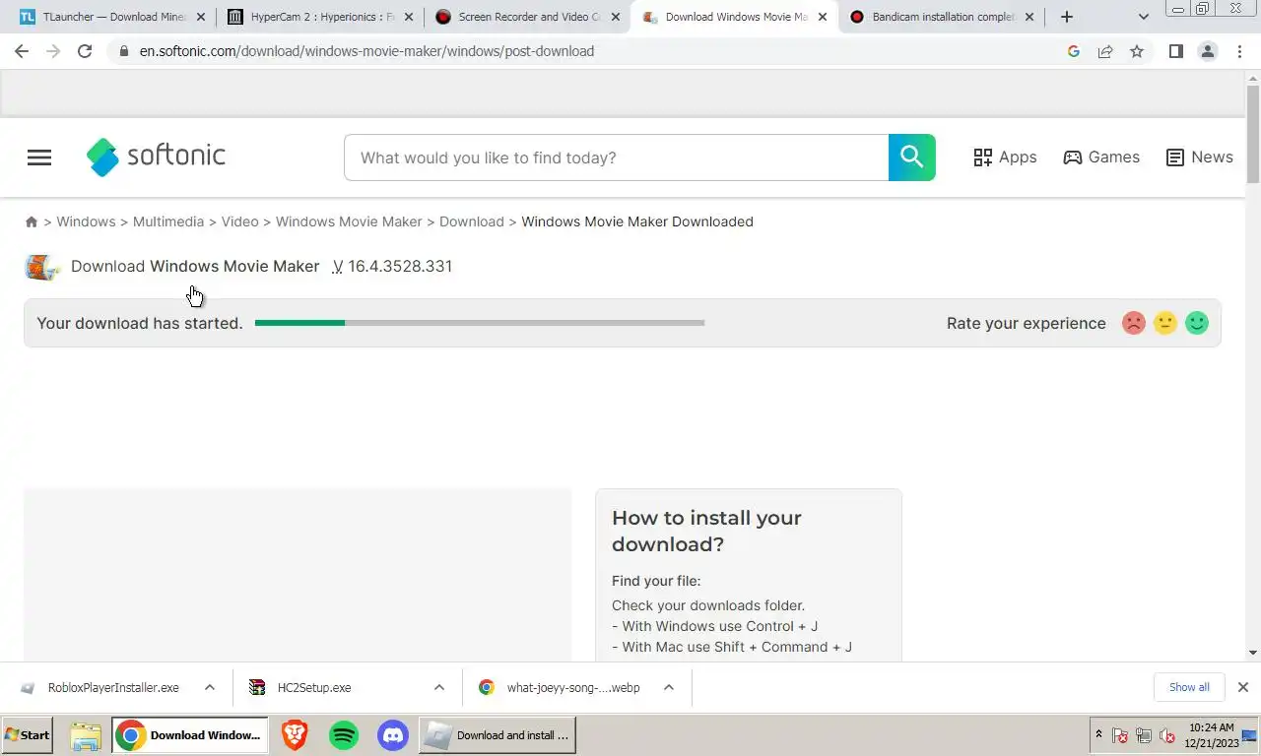Click the green search magnifier button

coord(912,157)
